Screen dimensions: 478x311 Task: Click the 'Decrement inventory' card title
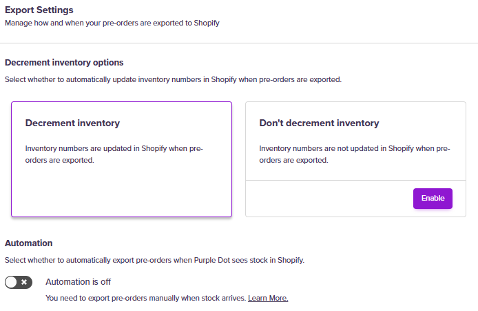click(x=72, y=123)
